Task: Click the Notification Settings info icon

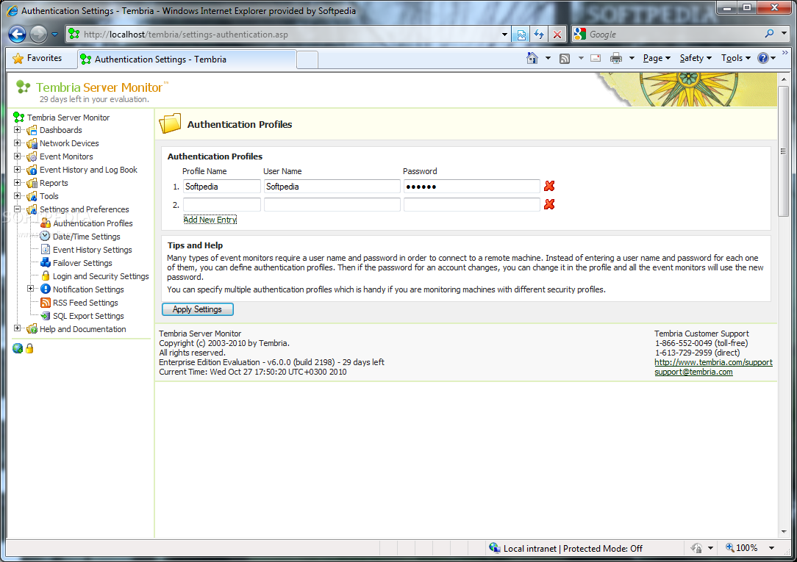Action: [x=46, y=289]
